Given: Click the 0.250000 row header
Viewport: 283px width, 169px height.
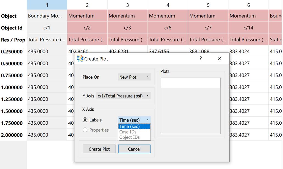Looking at the screenshot, I should (12, 51).
